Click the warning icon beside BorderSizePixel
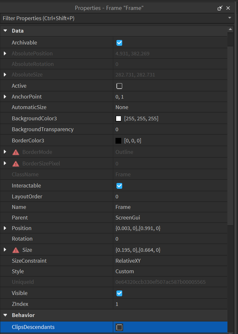Viewport: 238px width, 334px height. pyautogui.click(x=16, y=163)
